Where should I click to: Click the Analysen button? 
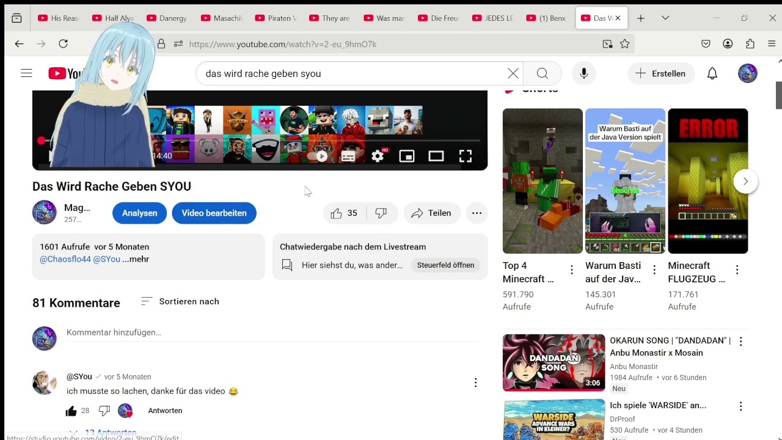(139, 213)
